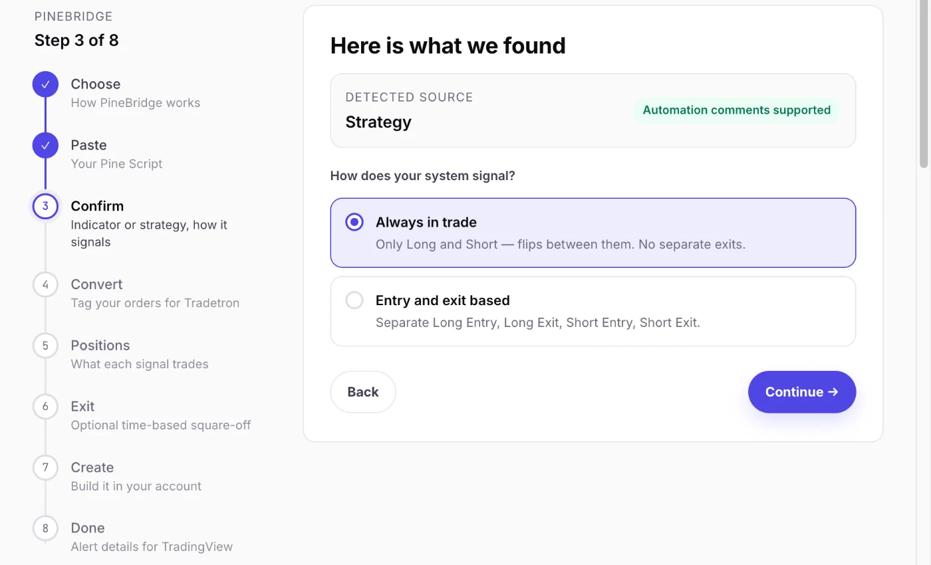Click the Your Pine Script subtitle
This screenshot has height=565, width=931.
tap(116, 164)
